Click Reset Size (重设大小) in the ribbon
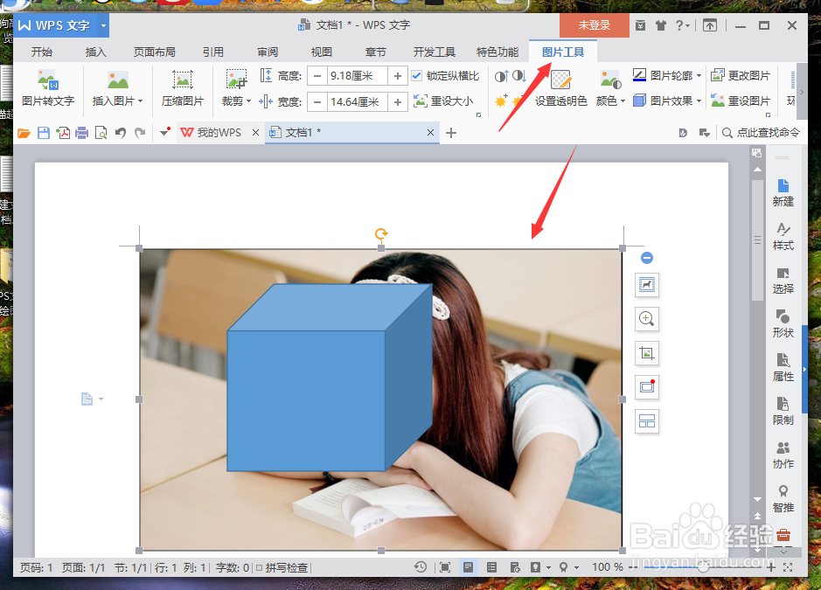The width and height of the screenshot is (821, 590). 444,101
